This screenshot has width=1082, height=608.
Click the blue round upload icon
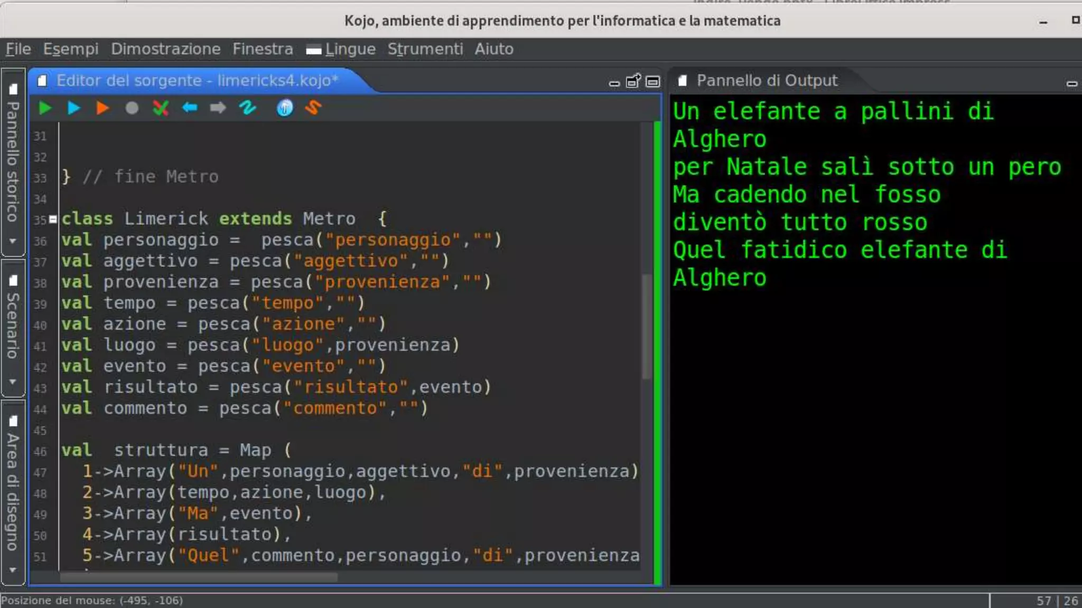pos(285,108)
